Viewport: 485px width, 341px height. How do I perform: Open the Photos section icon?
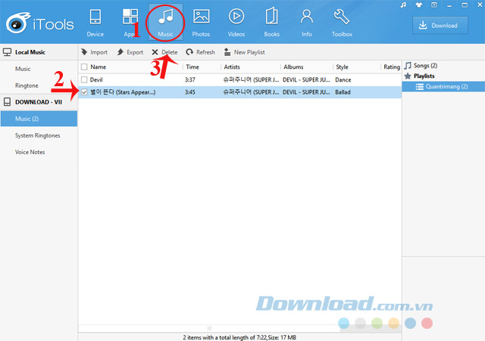pos(201,17)
